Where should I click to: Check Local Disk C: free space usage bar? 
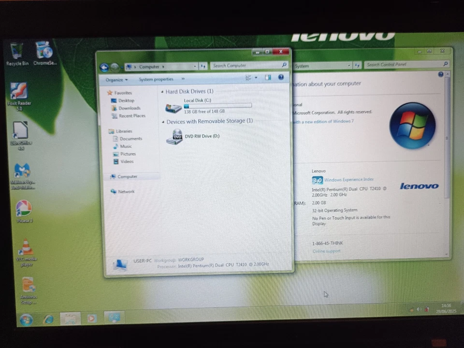[217, 106]
